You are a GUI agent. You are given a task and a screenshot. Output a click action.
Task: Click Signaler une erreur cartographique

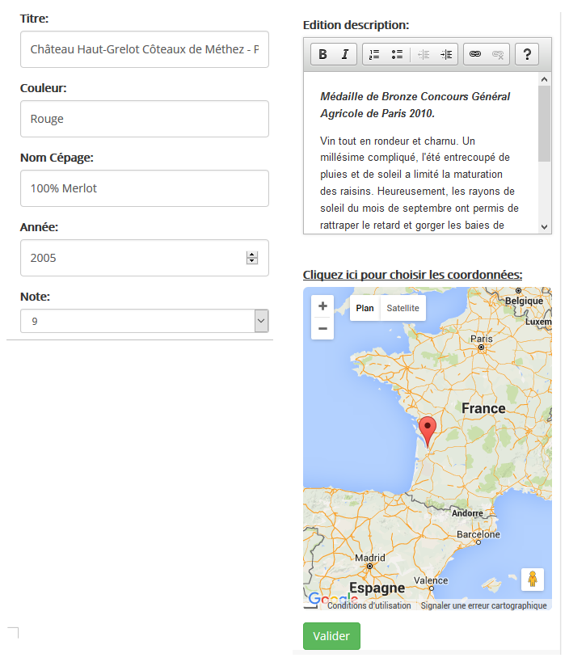(x=483, y=605)
